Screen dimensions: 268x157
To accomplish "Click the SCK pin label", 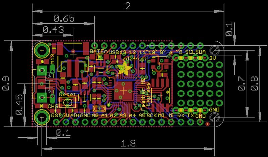I will click(152, 115).
